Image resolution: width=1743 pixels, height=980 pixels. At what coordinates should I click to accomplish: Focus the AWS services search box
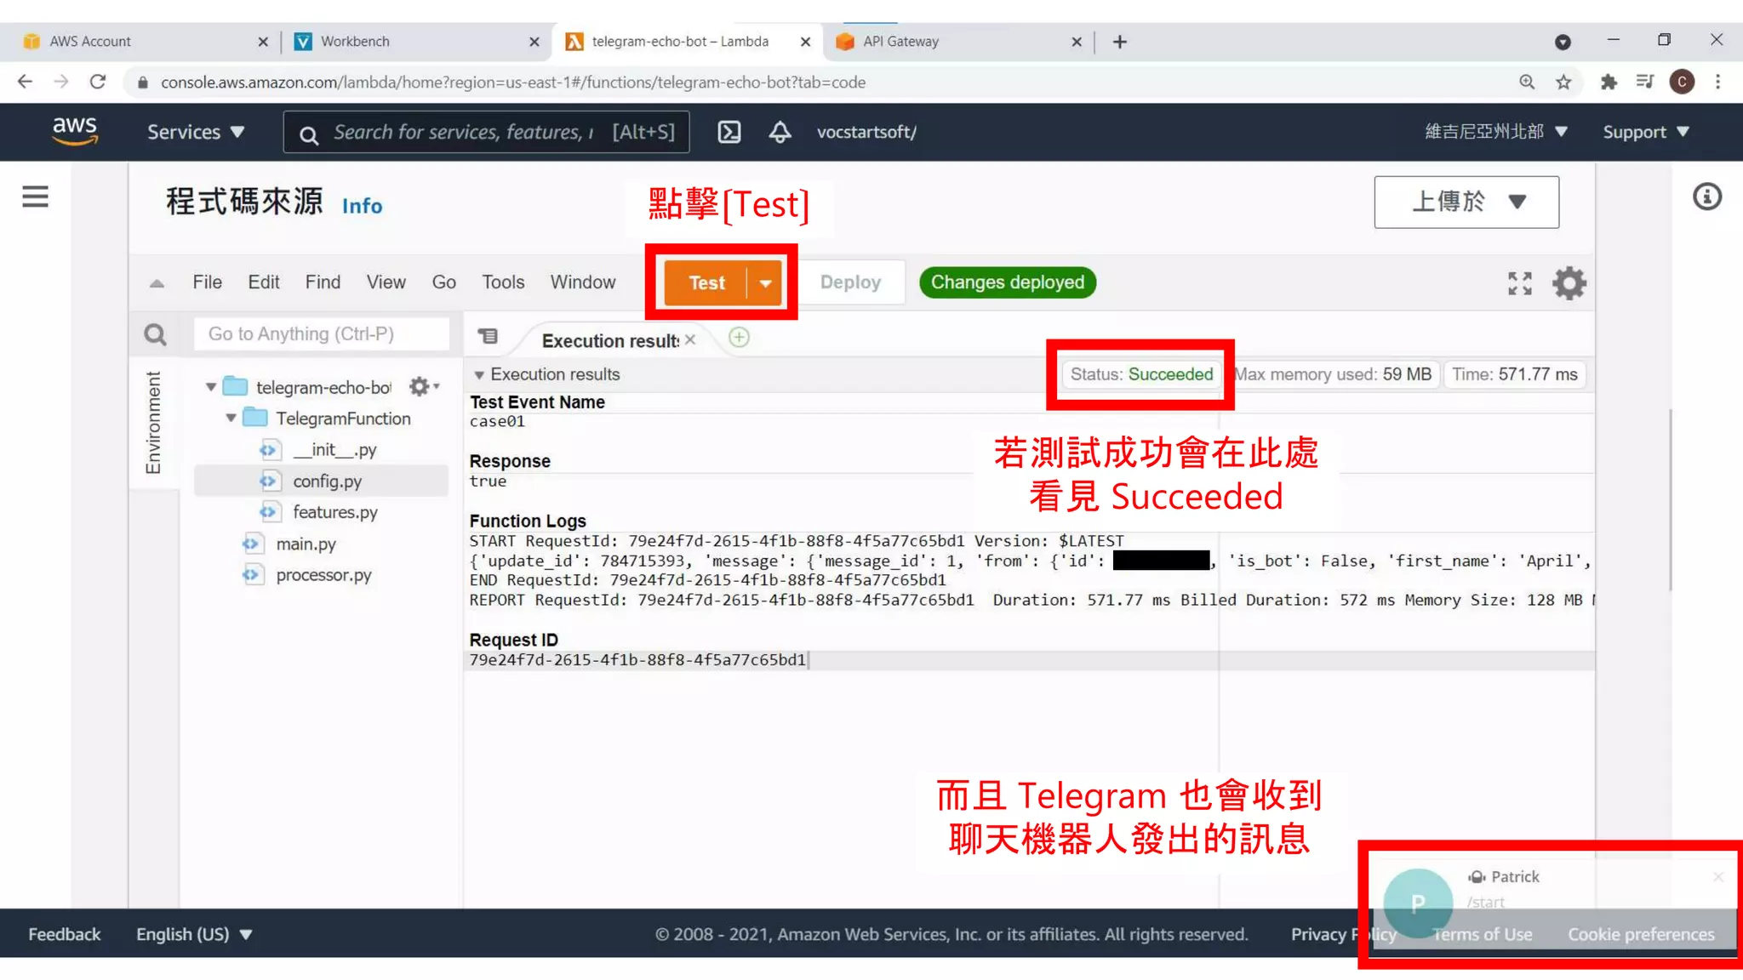(x=486, y=132)
